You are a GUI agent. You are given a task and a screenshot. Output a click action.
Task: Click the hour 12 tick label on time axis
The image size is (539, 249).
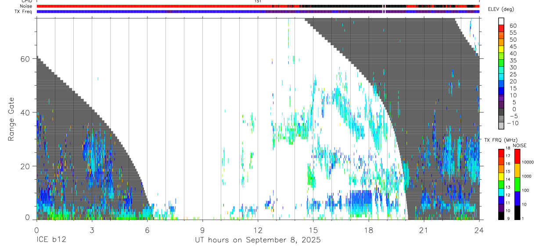(258, 230)
